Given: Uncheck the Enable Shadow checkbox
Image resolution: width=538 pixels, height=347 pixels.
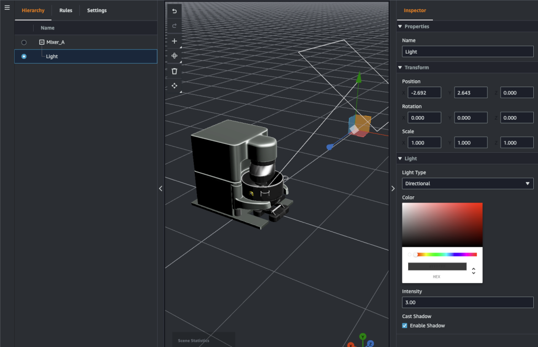Looking at the screenshot, I should click(x=405, y=325).
